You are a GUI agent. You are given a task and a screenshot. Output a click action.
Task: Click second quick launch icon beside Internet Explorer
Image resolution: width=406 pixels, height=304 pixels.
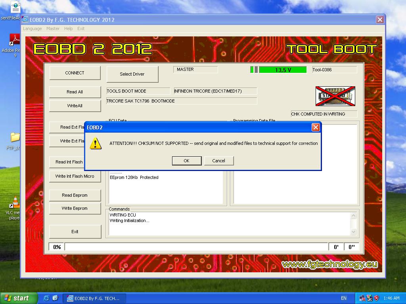coord(56,298)
